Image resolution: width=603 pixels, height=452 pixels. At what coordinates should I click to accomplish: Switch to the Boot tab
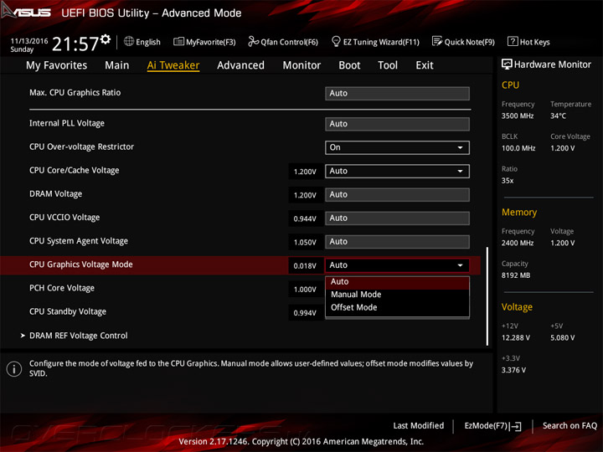point(349,65)
